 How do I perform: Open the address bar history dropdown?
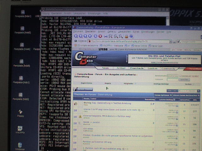tap(170, 42)
